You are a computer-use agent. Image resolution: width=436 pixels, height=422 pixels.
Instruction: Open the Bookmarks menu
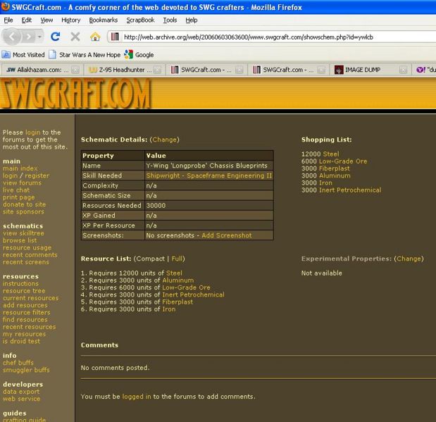(x=104, y=20)
